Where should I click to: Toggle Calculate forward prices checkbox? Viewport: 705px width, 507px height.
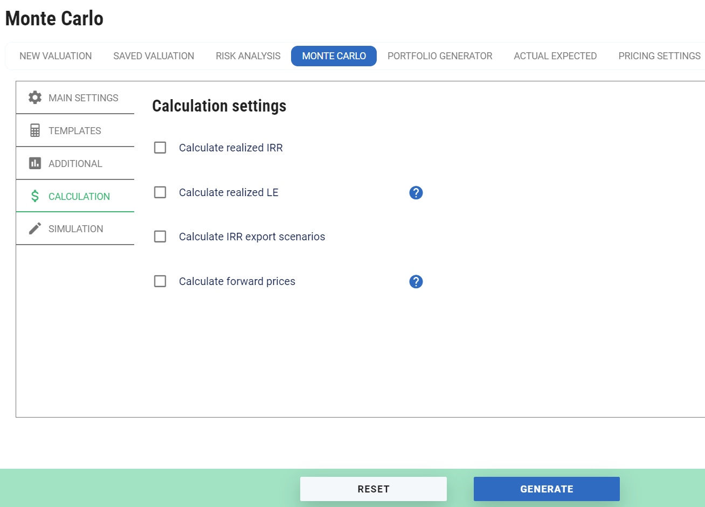click(x=160, y=281)
